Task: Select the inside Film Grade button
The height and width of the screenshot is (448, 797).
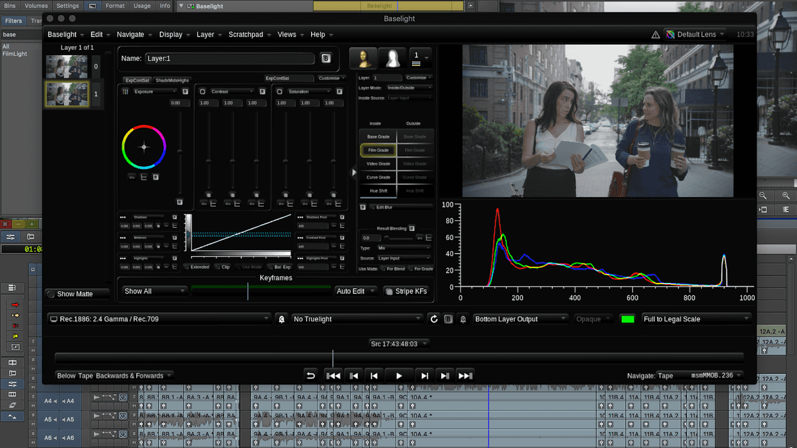Action: click(x=378, y=150)
